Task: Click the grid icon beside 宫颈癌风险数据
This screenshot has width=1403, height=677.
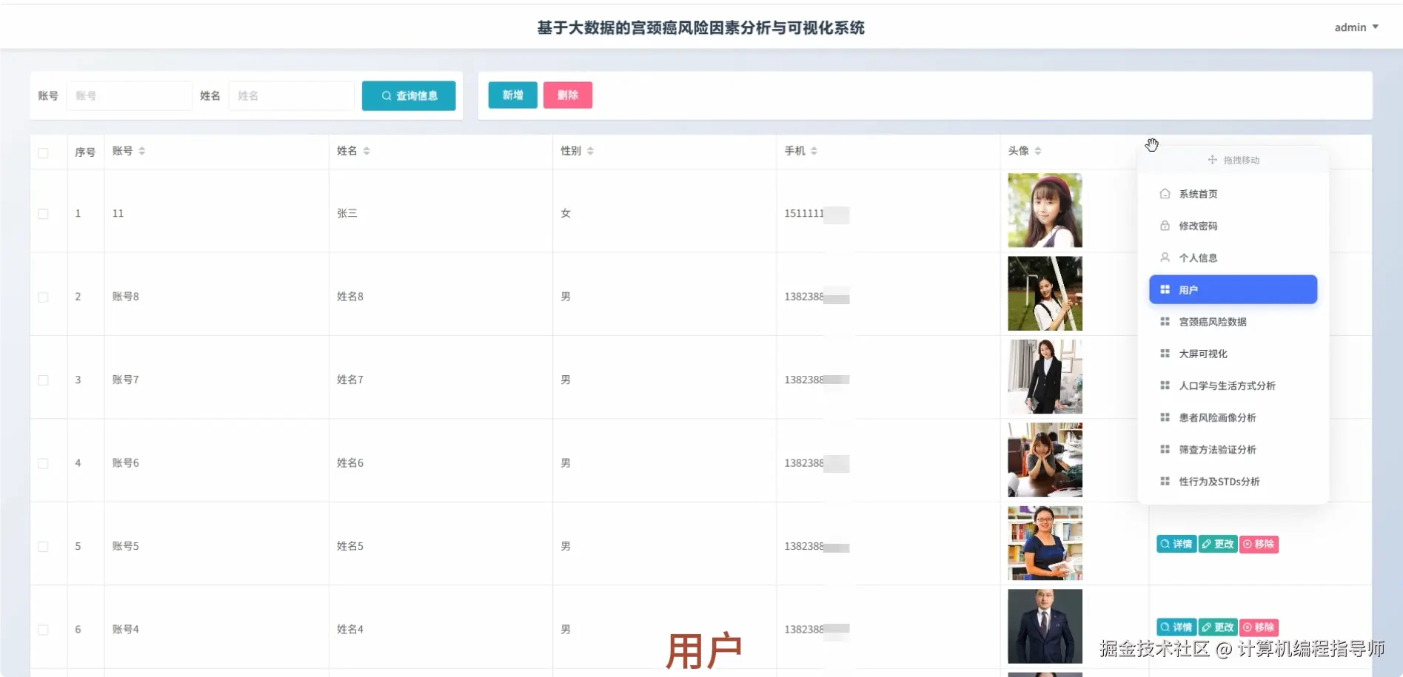Action: (1165, 321)
